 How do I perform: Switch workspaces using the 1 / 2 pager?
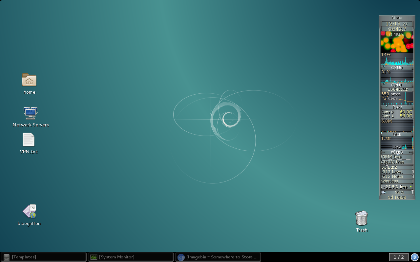(399, 257)
